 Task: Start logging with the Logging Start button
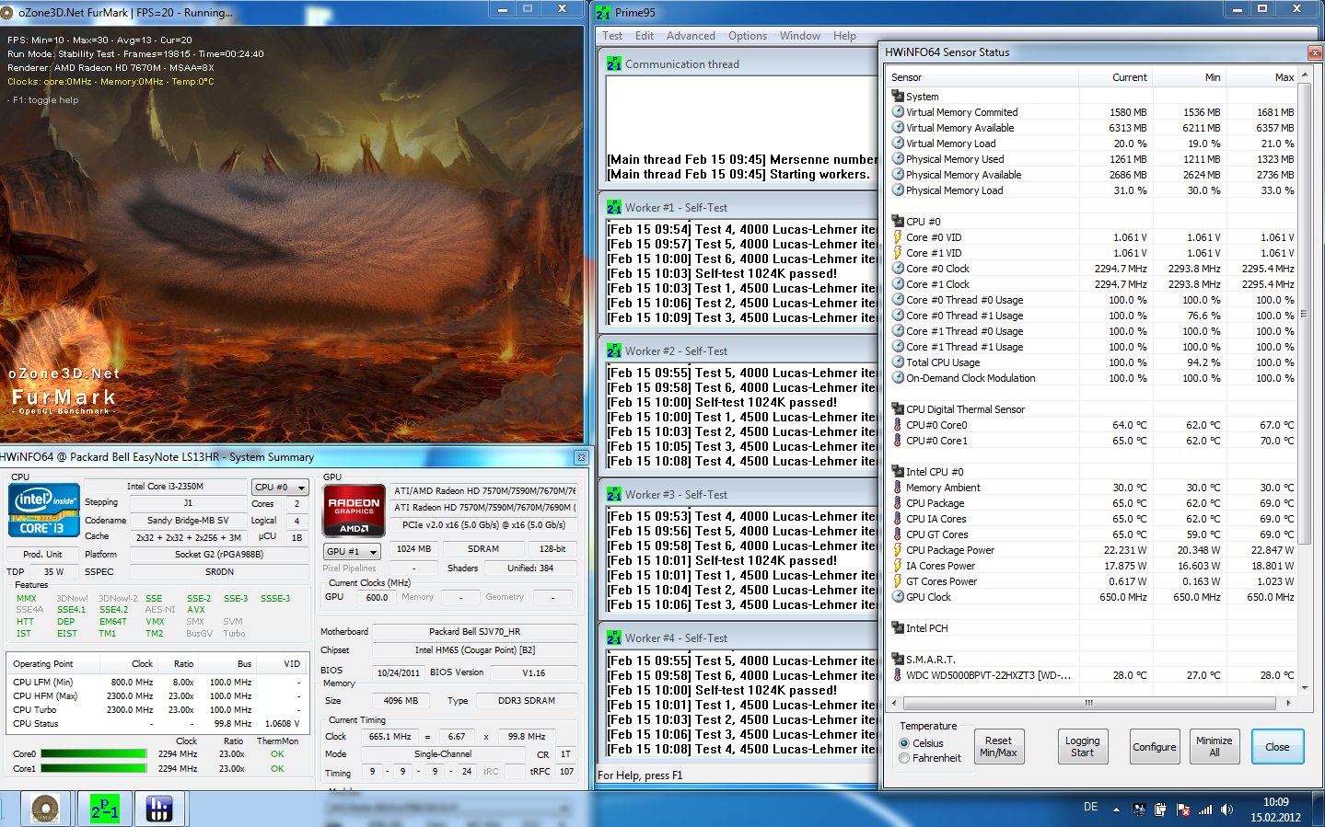pos(1082,746)
